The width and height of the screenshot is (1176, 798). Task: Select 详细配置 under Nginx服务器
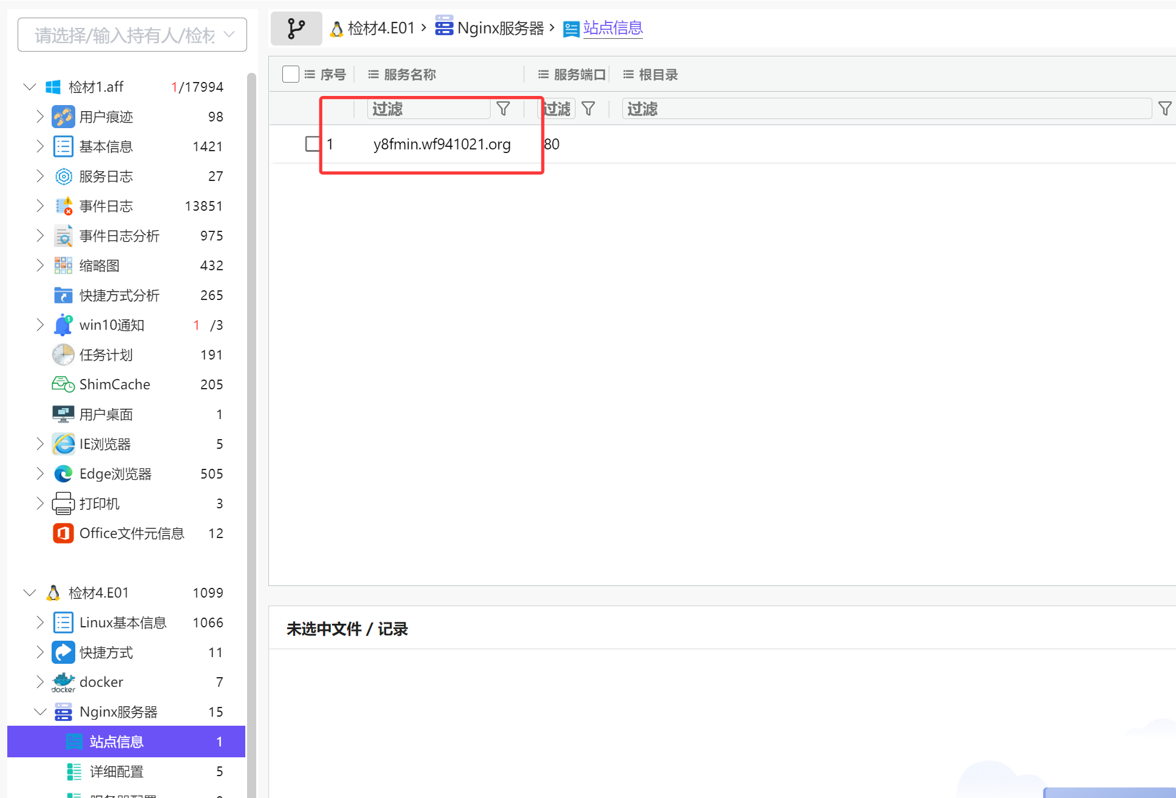(x=117, y=771)
